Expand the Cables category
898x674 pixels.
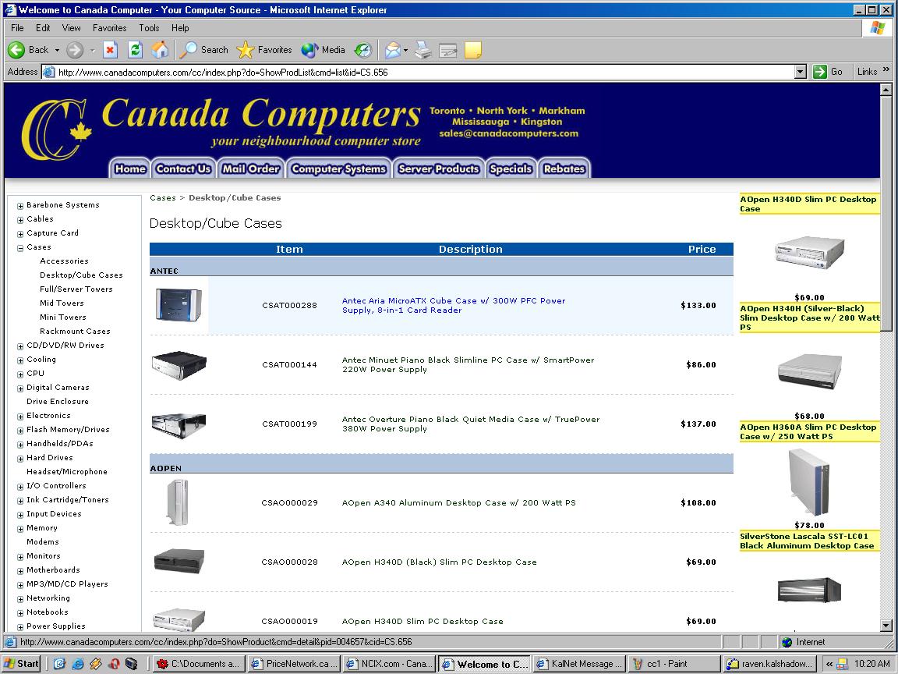[20, 219]
